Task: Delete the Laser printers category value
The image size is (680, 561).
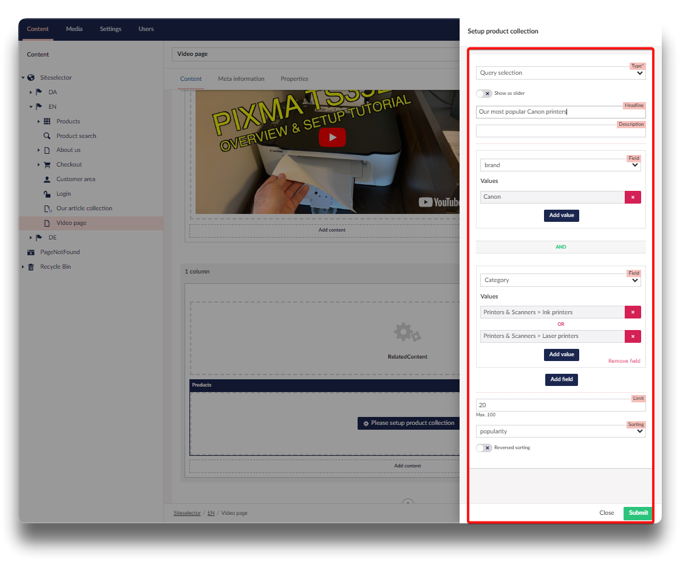Action: click(x=633, y=336)
